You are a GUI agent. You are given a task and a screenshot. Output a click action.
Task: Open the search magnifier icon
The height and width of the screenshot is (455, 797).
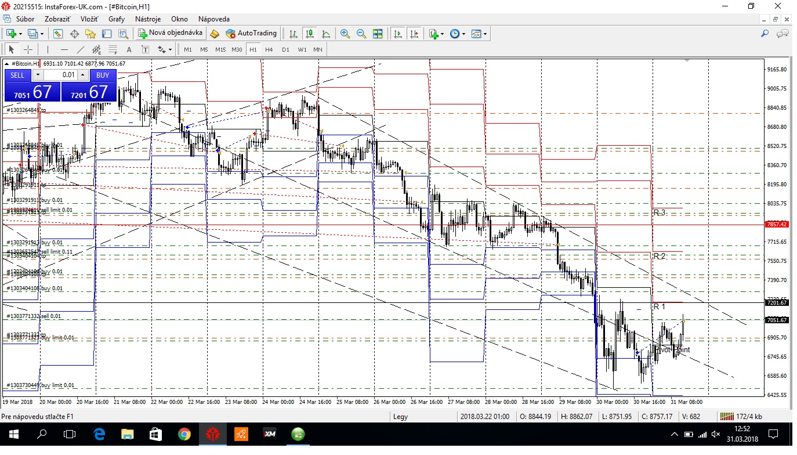(765, 34)
